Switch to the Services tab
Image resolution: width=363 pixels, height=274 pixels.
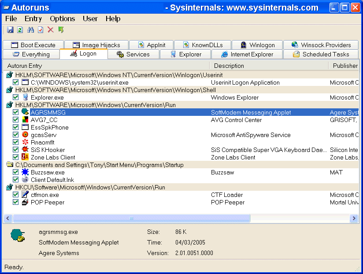tap(133, 54)
